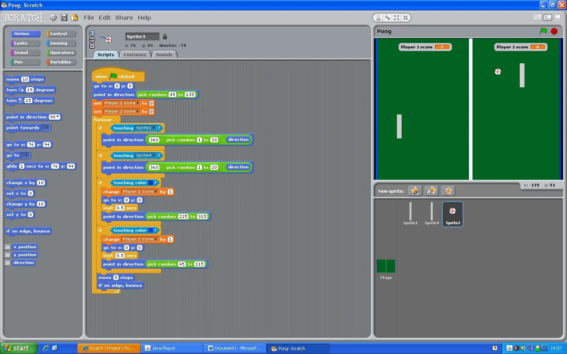Click color swatch in first touching color block

[150, 183]
